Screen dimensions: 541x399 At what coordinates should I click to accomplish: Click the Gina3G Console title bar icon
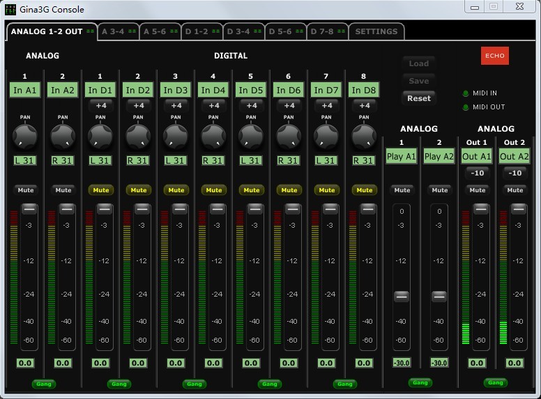10,9
